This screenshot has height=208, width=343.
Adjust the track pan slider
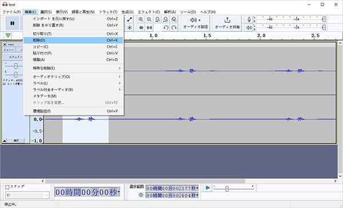(16, 75)
